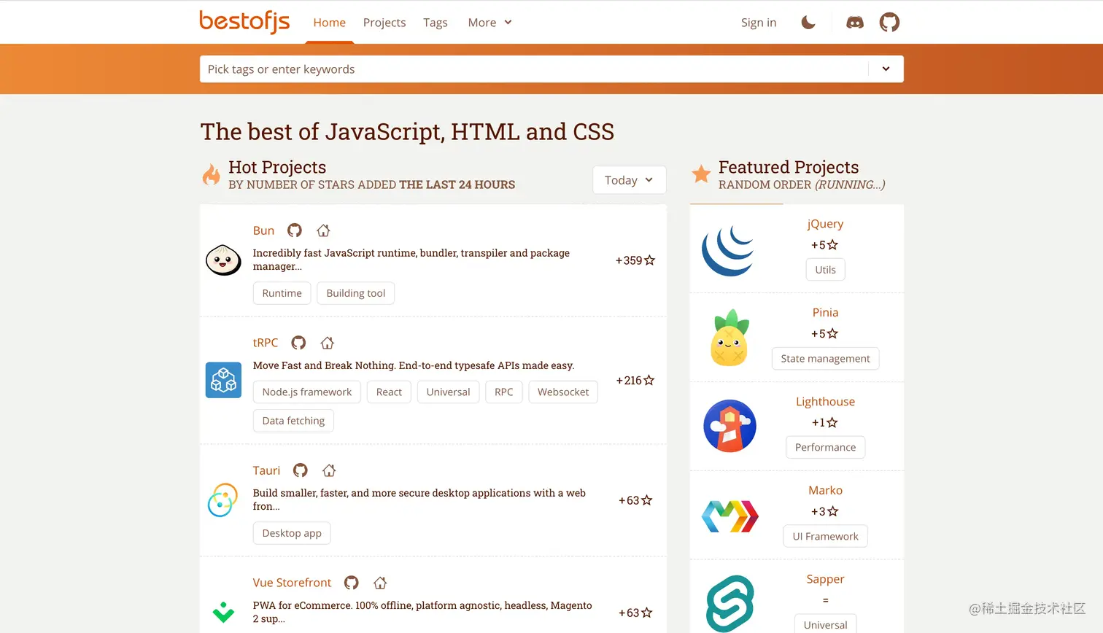Viewport: 1103px width, 633px height.
Task: Open the Tauri project link
Action: point(266,470)
